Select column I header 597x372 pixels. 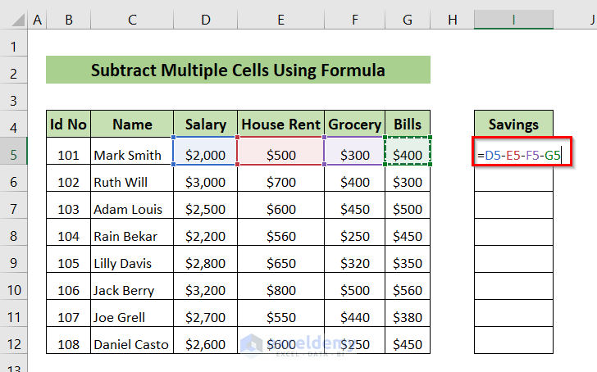coord(513,19)
